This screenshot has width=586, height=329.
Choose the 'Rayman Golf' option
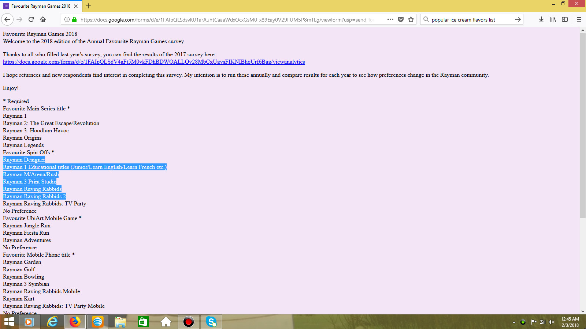19,269
